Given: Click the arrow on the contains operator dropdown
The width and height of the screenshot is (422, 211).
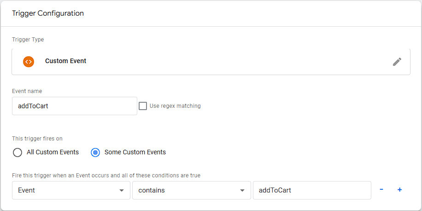Looking at the screenshot, I should click(x=242, y=190).
